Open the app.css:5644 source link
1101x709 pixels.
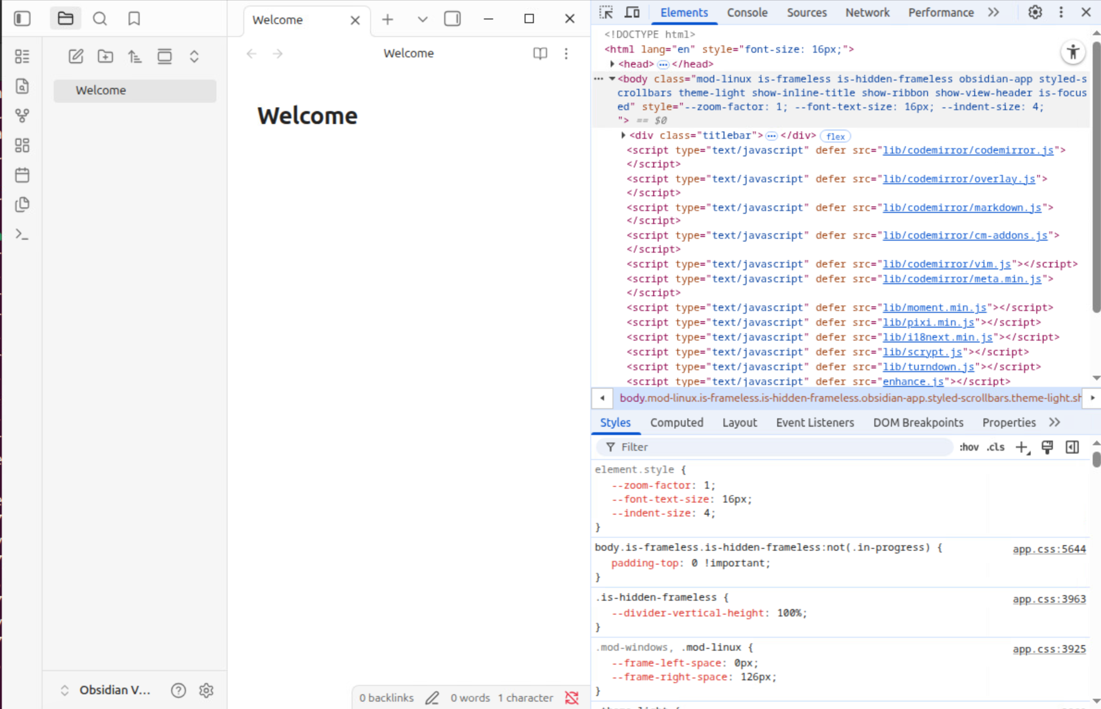tap(1049, 549)
